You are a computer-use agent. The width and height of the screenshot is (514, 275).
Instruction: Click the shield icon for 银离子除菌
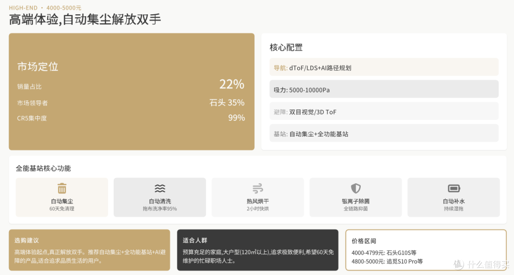pos(356,188)
